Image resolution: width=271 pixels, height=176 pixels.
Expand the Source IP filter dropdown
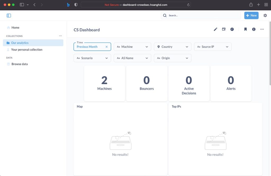coord(213,47)
